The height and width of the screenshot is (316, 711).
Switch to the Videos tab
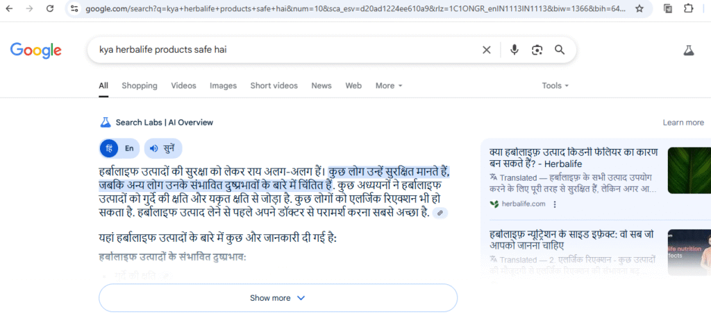tap(183, 85)
